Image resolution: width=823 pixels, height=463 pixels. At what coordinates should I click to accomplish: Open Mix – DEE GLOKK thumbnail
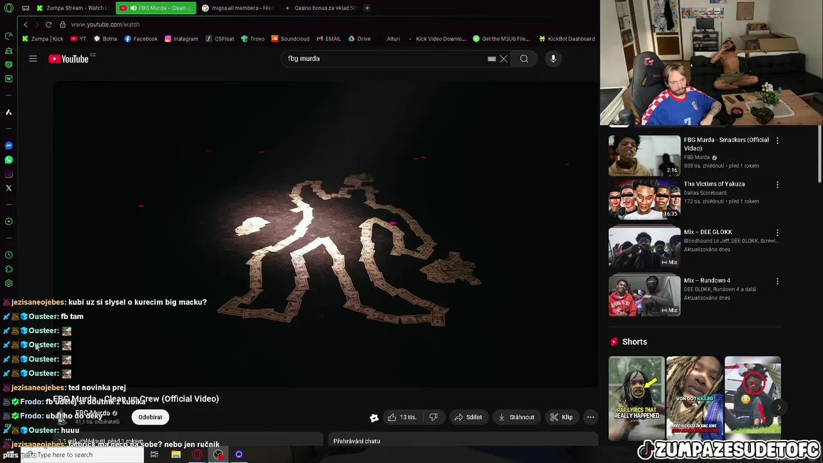coord(644,248)
